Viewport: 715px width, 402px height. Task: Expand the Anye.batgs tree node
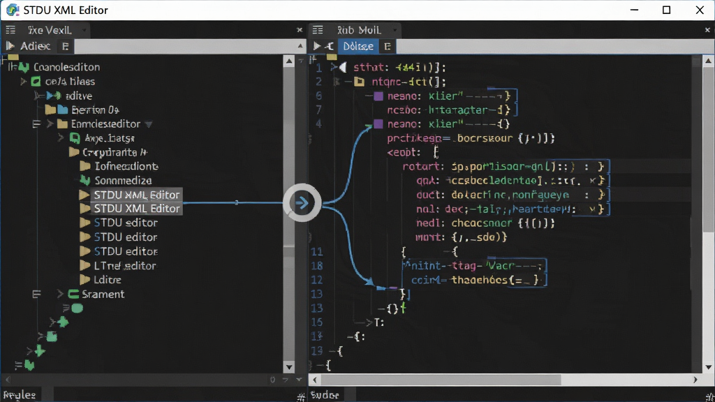(61, 137)
